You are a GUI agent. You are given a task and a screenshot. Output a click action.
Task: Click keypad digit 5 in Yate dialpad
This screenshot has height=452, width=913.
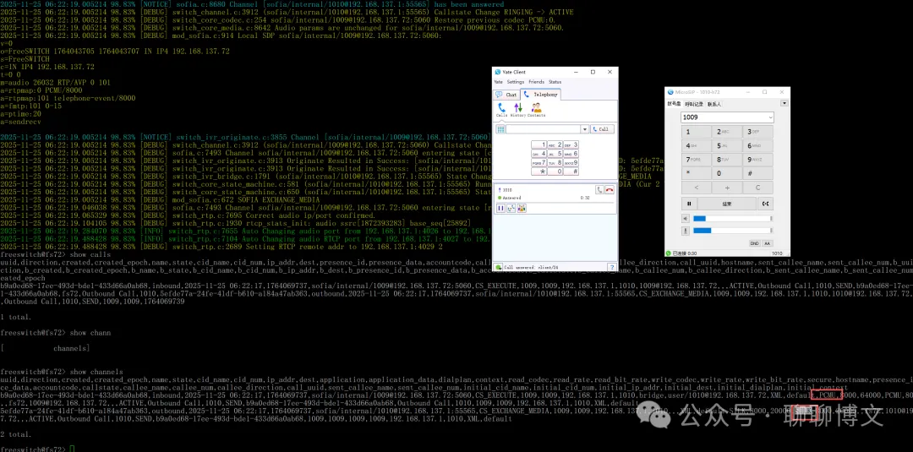pyautogui.click(x=555, y=154)
